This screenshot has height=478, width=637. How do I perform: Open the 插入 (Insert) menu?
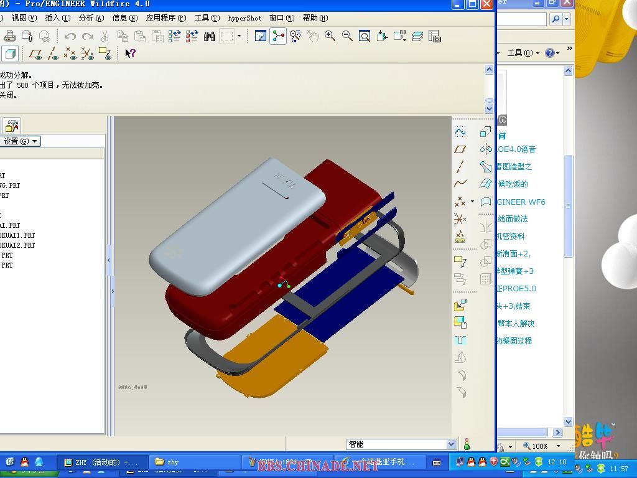click(58, 18)
